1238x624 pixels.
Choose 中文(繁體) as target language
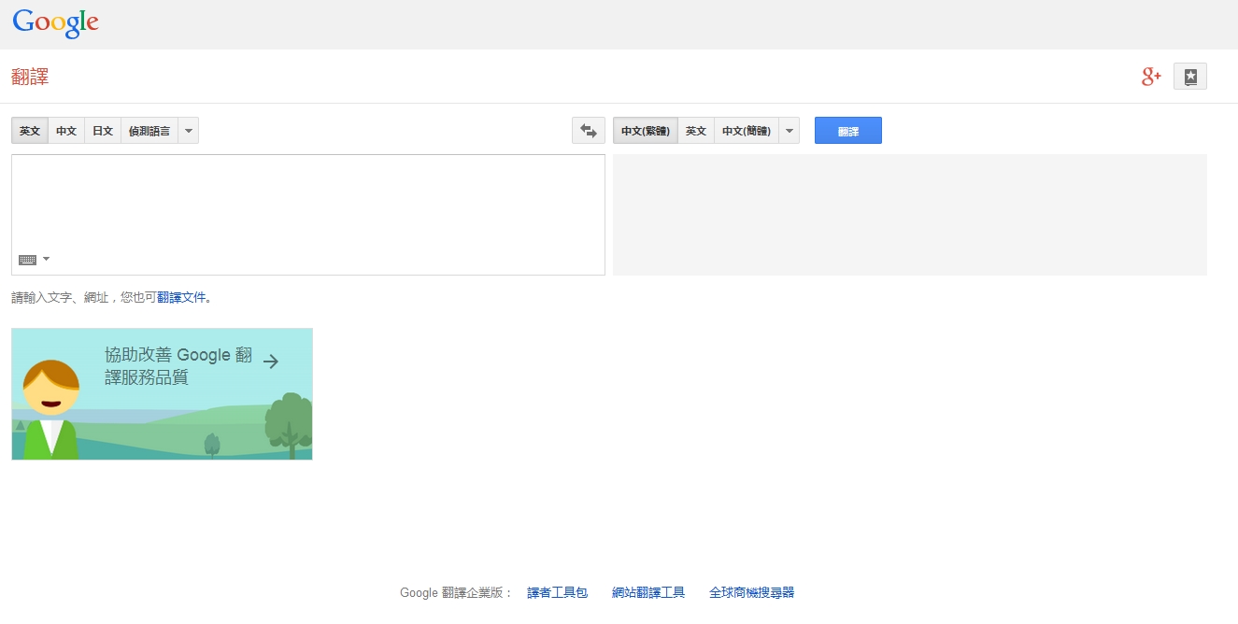(x=646, y=131)
